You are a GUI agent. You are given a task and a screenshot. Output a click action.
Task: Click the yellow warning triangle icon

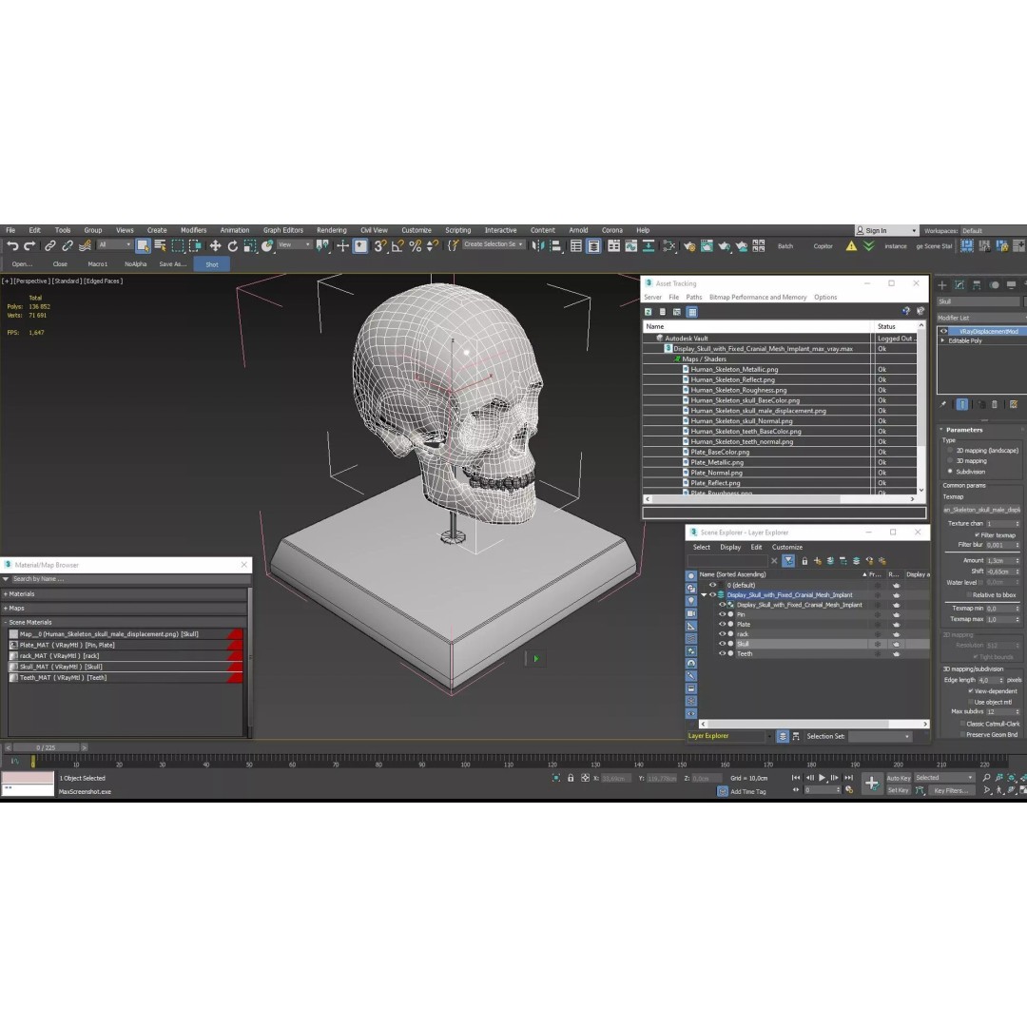pyautogui.click(x=851, y=245)
